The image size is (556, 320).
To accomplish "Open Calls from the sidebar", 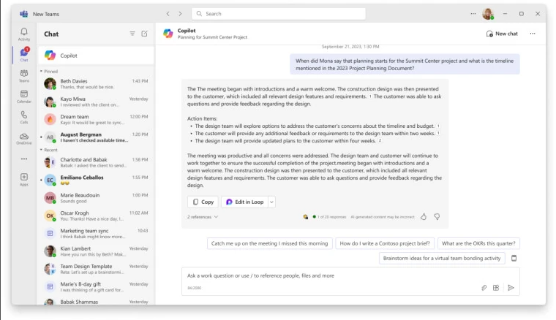I will pyautogui.click(x=24, y=118).
